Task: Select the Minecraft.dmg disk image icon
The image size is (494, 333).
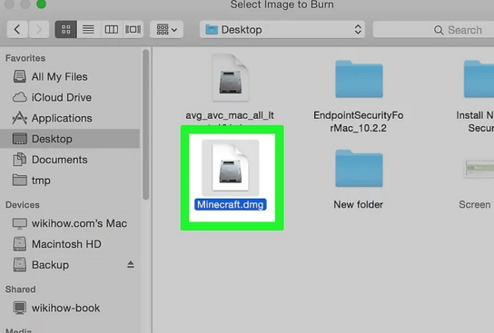Action: [x=231, y=167]
